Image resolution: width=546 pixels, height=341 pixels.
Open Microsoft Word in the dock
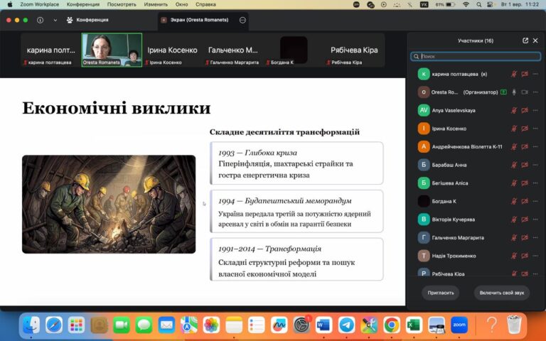(x=324, y=325)
